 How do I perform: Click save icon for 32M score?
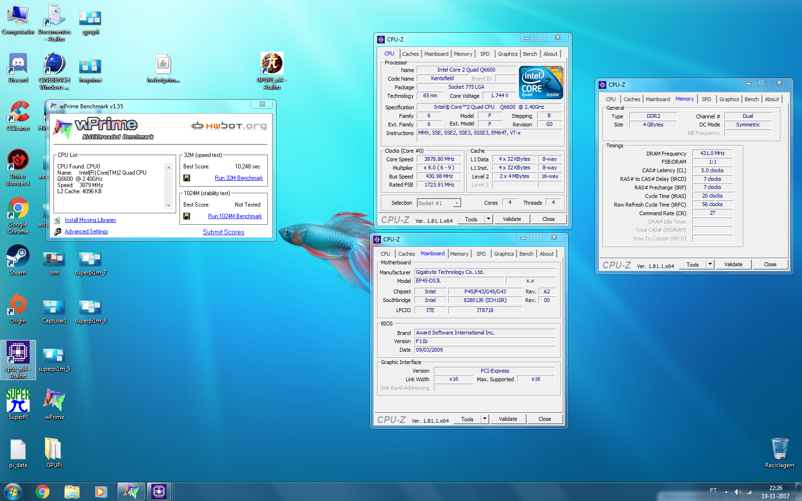coord(187,178)
